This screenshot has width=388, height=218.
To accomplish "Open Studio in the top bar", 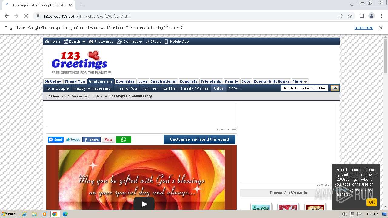I will (x=153, y=41).
